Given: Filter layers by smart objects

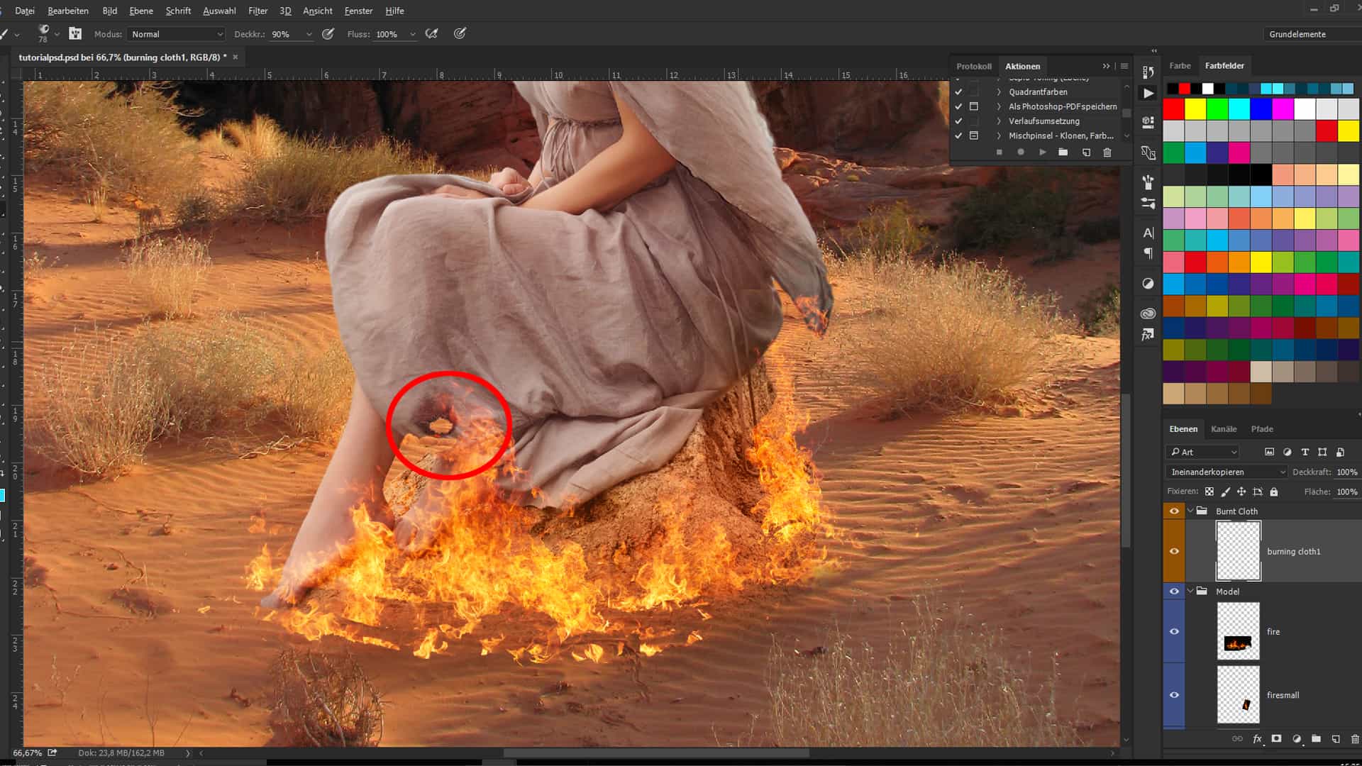Looking at the screenshot, I should point(1340,452).
